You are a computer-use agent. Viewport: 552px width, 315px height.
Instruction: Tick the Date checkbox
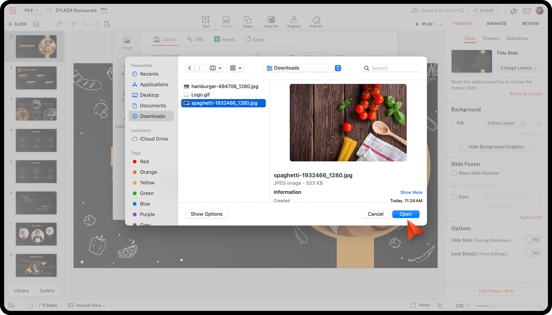[x=454, y=197]
